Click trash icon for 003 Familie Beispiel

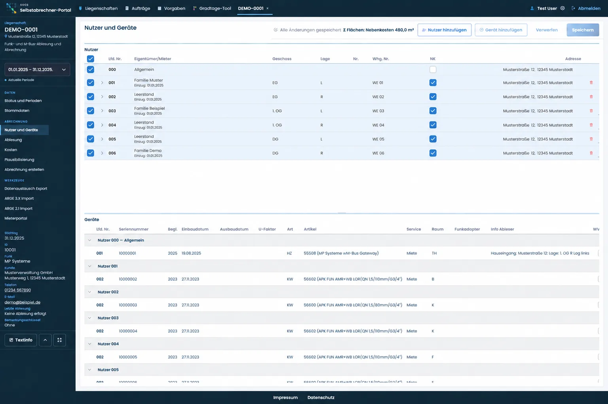pyautogui.click(x=591, y=111)
